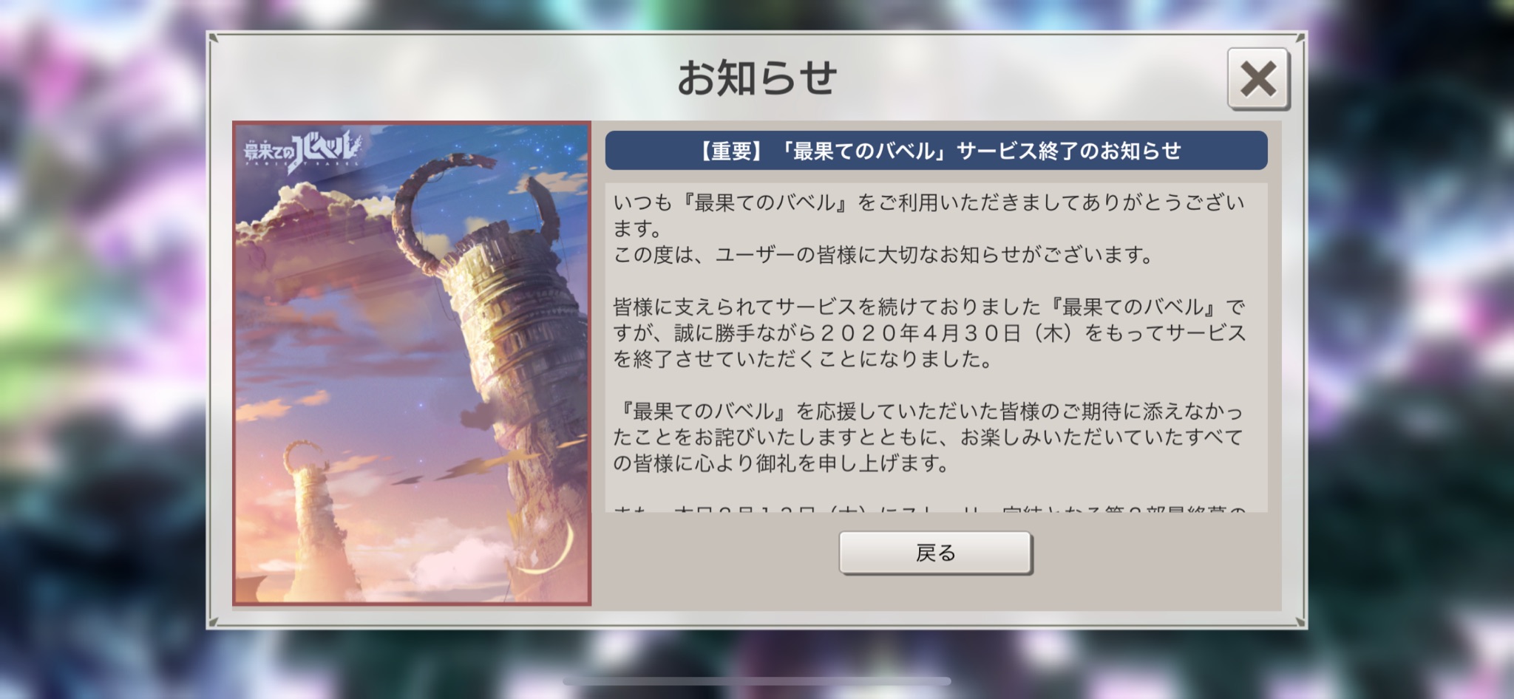Tap the iOS home indicator bar

[757, 681]
